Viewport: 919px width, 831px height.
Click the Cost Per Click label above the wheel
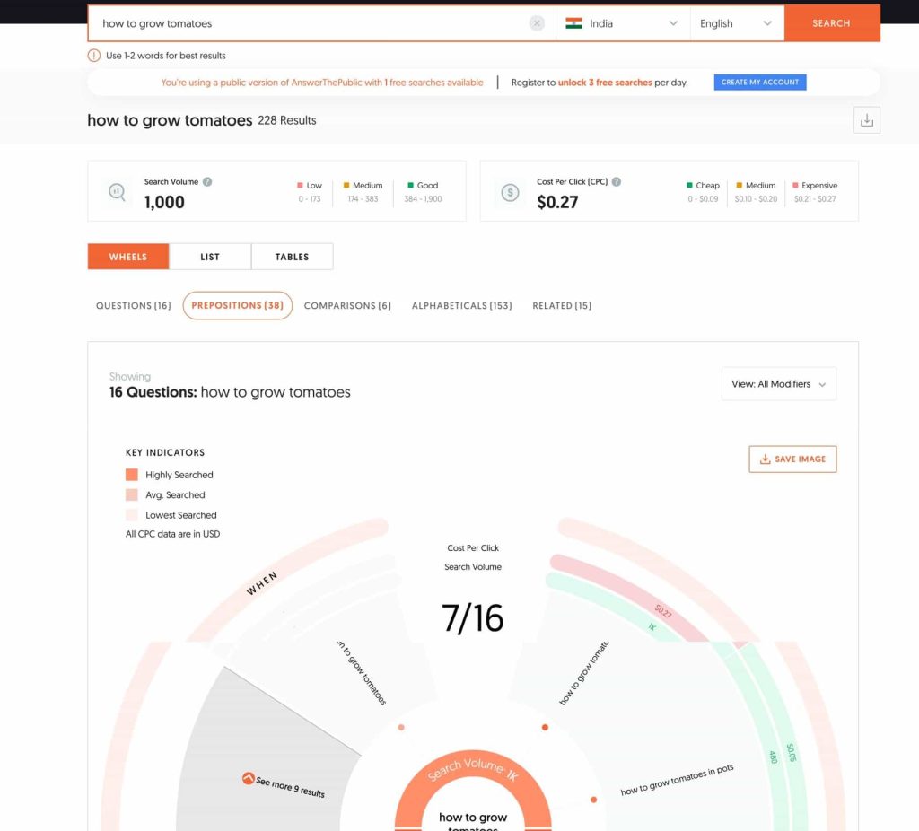[x=473, y=548]
